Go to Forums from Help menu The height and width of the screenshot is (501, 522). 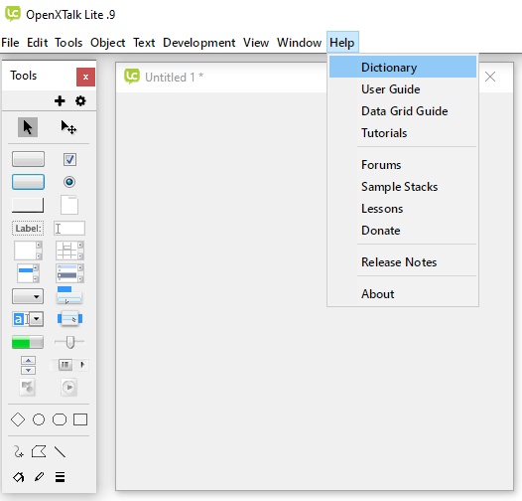click(403, 165)
